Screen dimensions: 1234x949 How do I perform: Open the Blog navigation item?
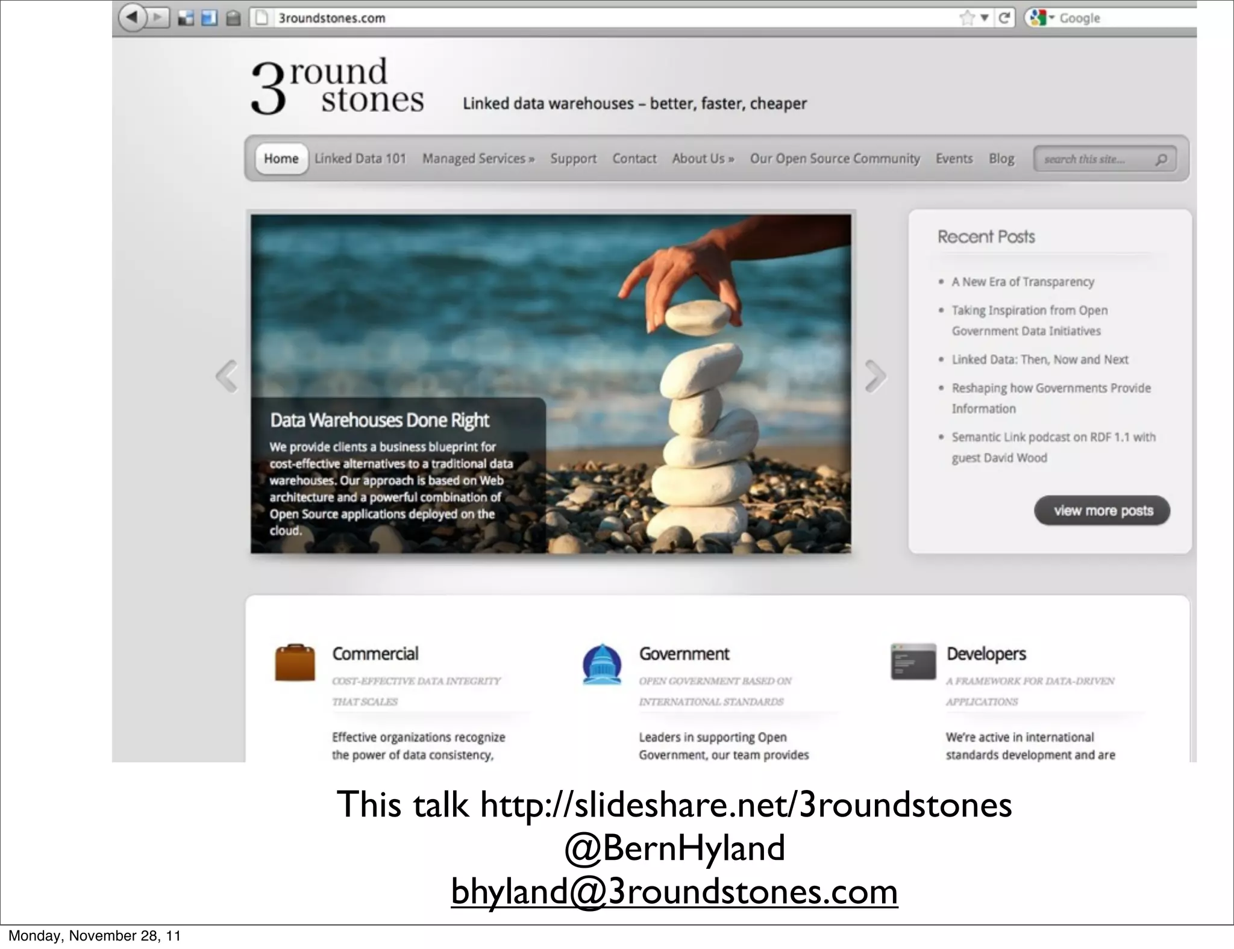click(x=1001, y=158)
